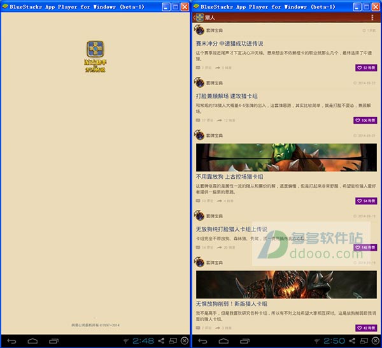Open comments on 无放狗纯打脸猎人卡组上传说 post
The image size is (382, 348).
coord(204,247)
